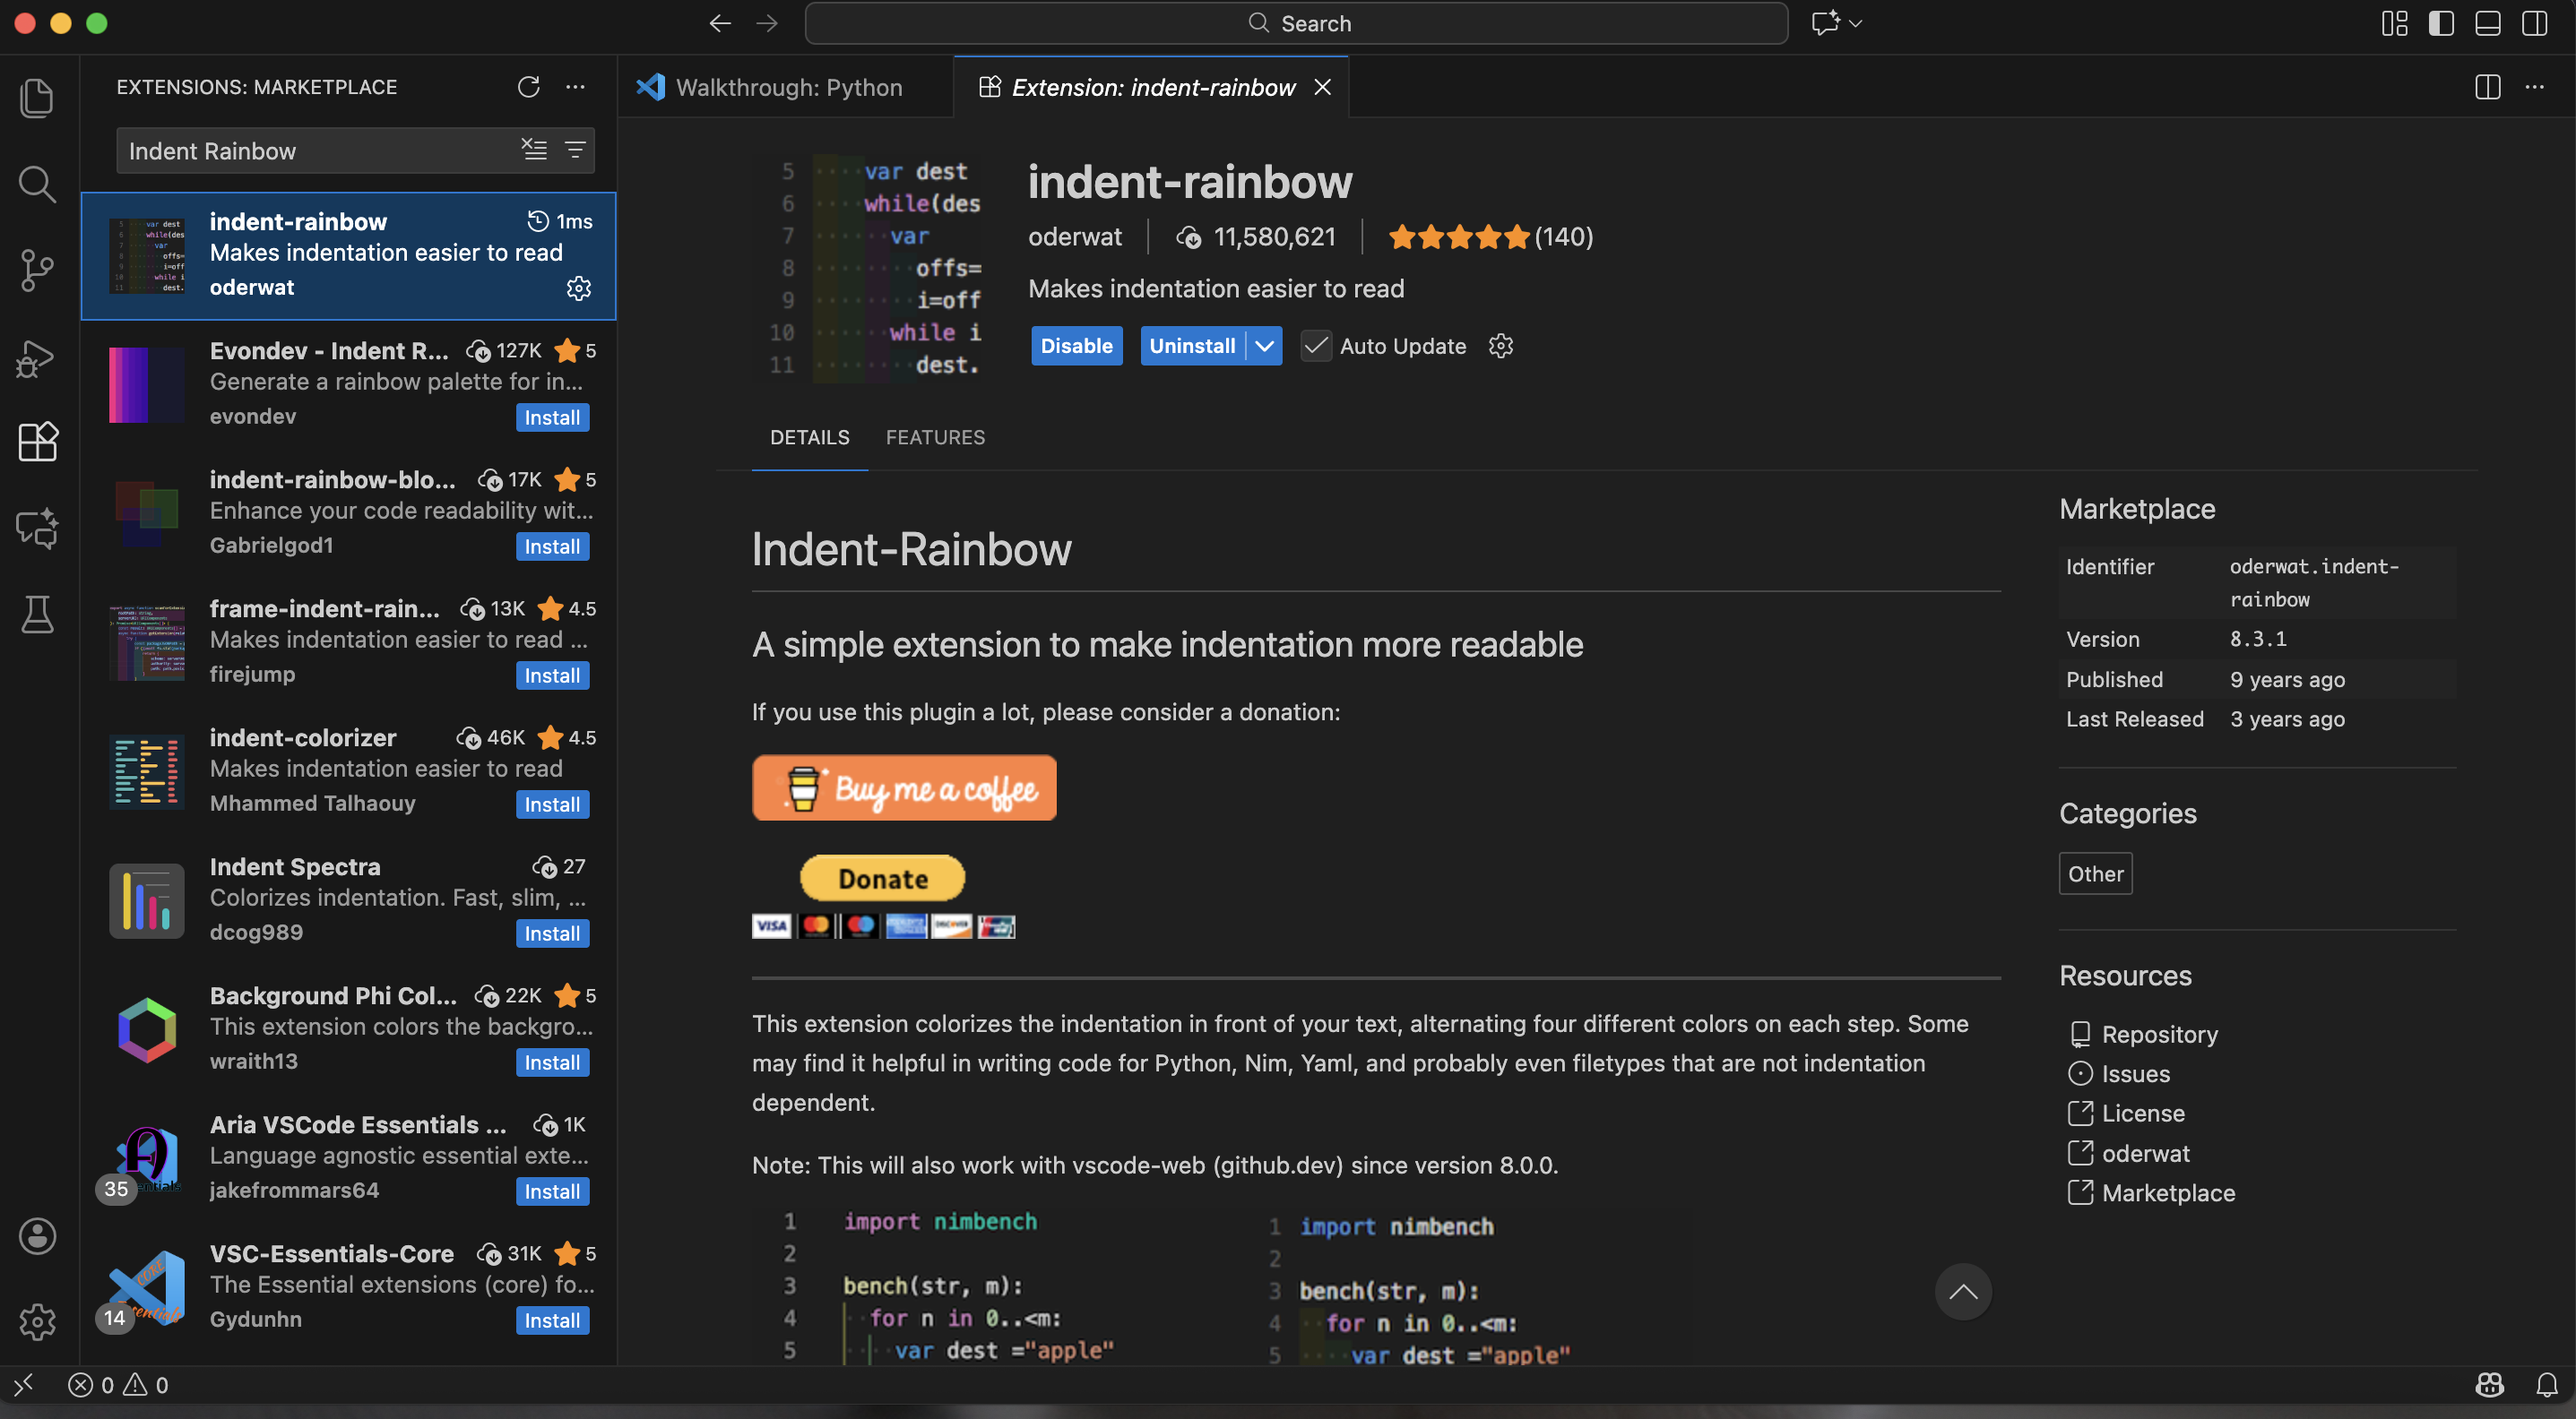Toggle the primary side bar visibility
The image size is (2576, 1419).
click(2441, 23)
